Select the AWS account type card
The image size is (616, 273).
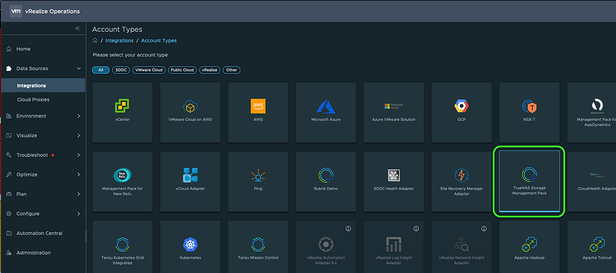coord(258,112)
